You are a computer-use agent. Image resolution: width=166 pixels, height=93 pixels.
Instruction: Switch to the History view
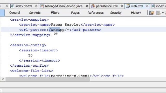(136, 13)
